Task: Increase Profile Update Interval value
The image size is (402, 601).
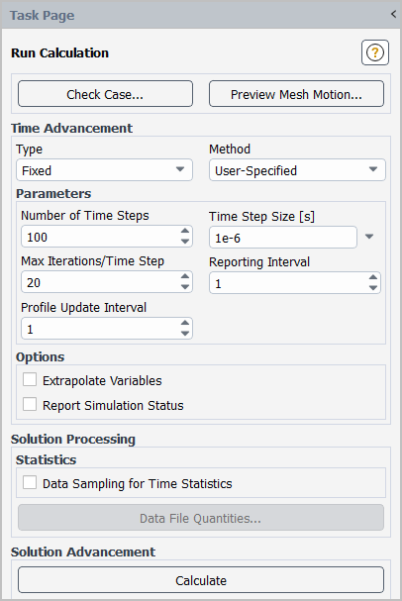Action: (185, 323)
